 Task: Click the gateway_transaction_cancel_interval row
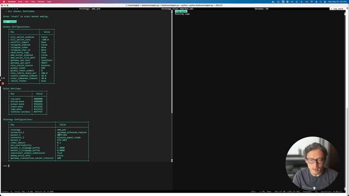[x=49, y=158]
